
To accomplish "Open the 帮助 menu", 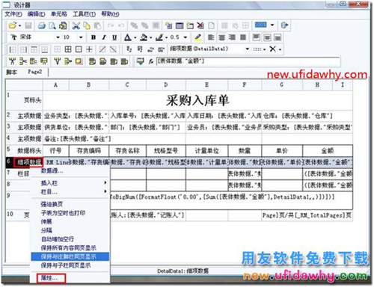I will (x=110, y=14).
